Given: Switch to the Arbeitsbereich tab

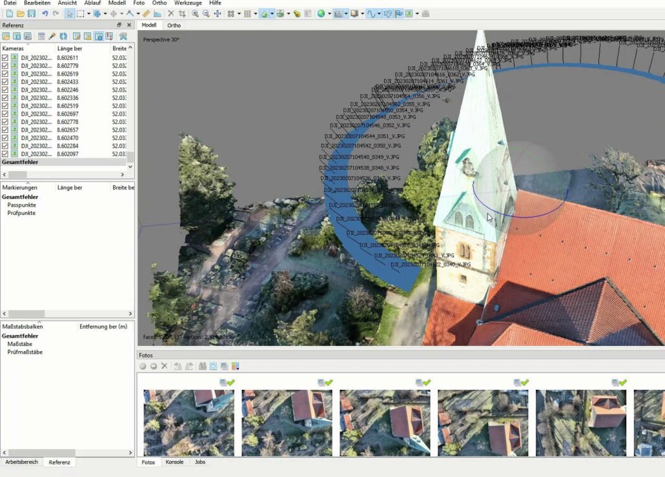Looking at the screenshot, I should tap(22, 462).
